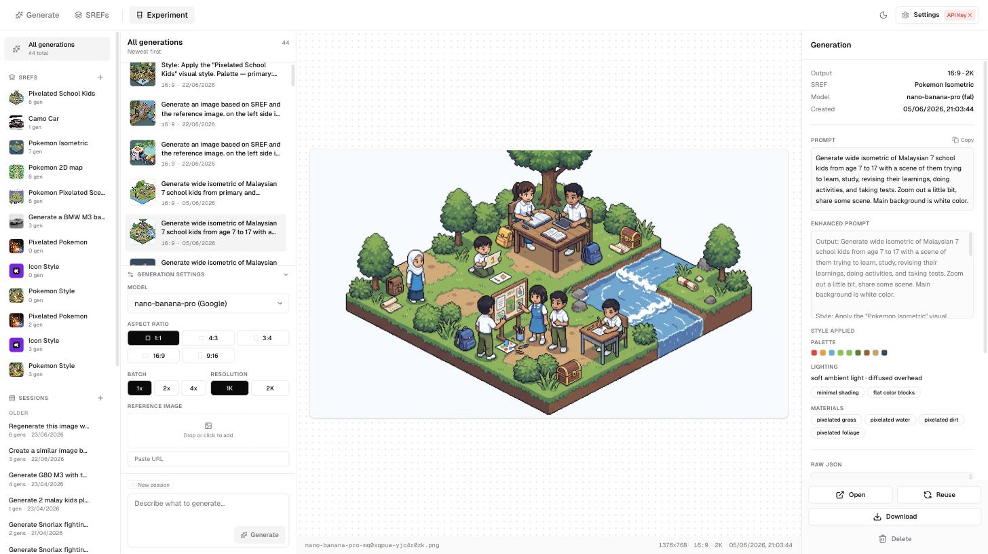The height and width of the screenshot is (554, 988).
Task: Copy the prompt text
Action: coord(963,140)
